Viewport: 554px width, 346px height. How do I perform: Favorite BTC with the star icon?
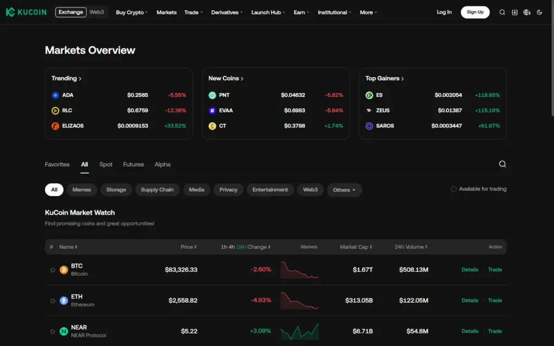[52, 270]
